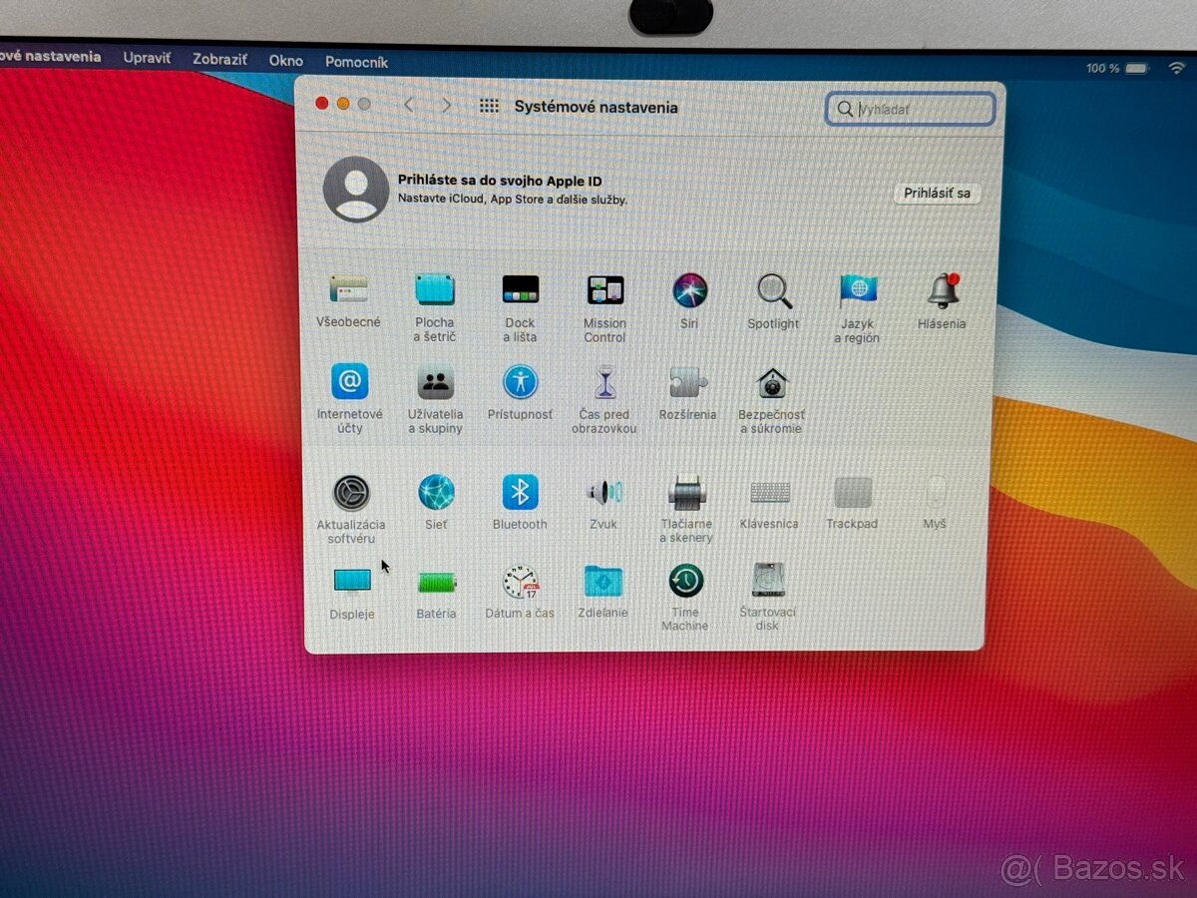Screen dimensions: 1197x898
Task: Open Displeje (Displays) preferences
Action: 351,581
